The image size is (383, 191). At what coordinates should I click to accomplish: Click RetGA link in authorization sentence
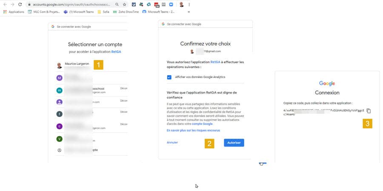pyautogui.click(x=215, y=62)
